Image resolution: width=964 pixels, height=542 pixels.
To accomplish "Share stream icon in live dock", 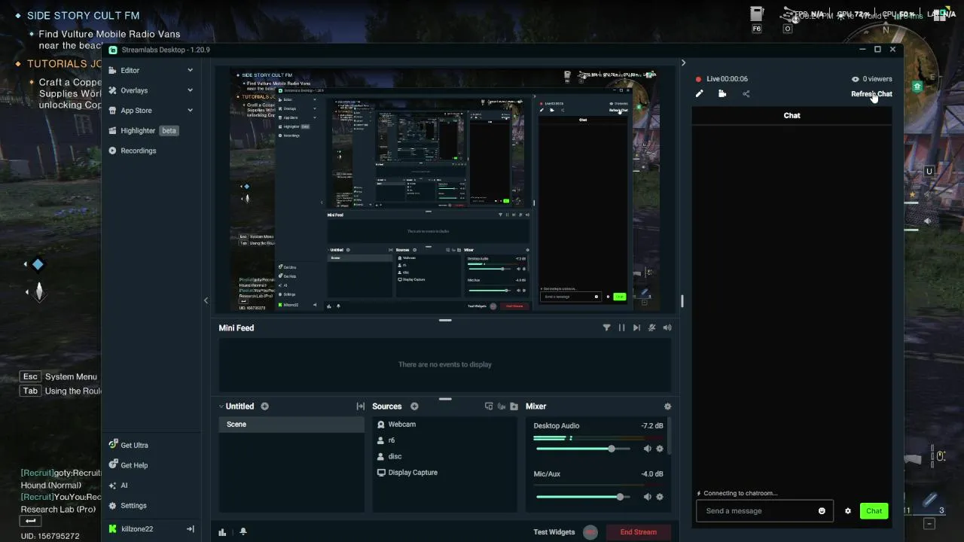I will pyautogui.click(x=746, y=94).
